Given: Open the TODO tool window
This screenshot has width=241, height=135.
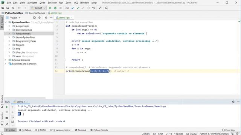Looking at the screenshot, I should tap(40, 130).
